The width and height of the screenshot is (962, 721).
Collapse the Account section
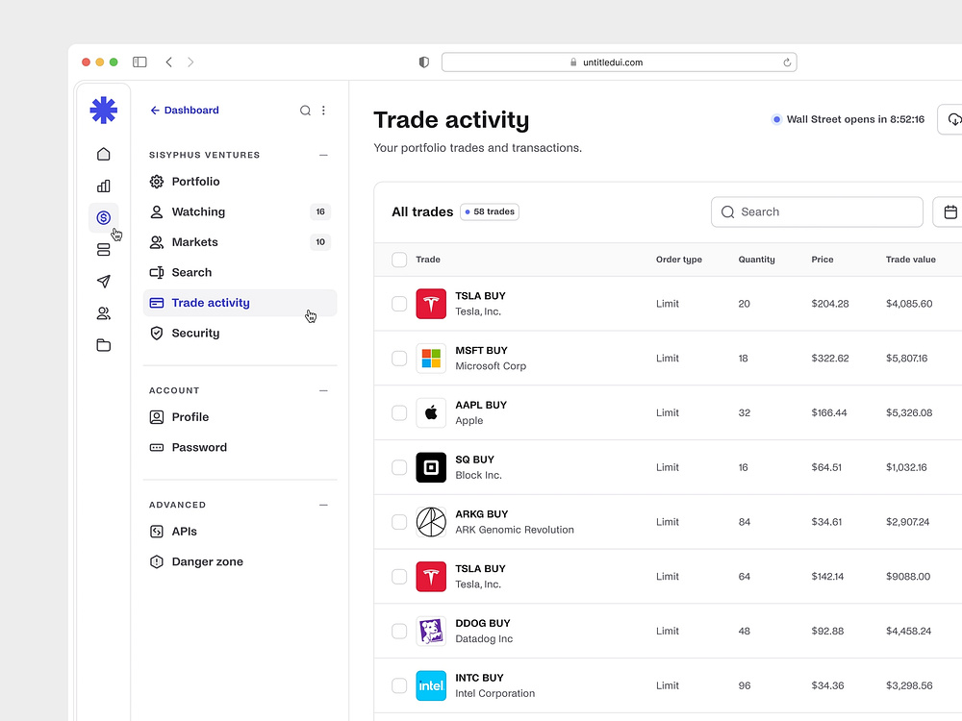coord(323,390)
